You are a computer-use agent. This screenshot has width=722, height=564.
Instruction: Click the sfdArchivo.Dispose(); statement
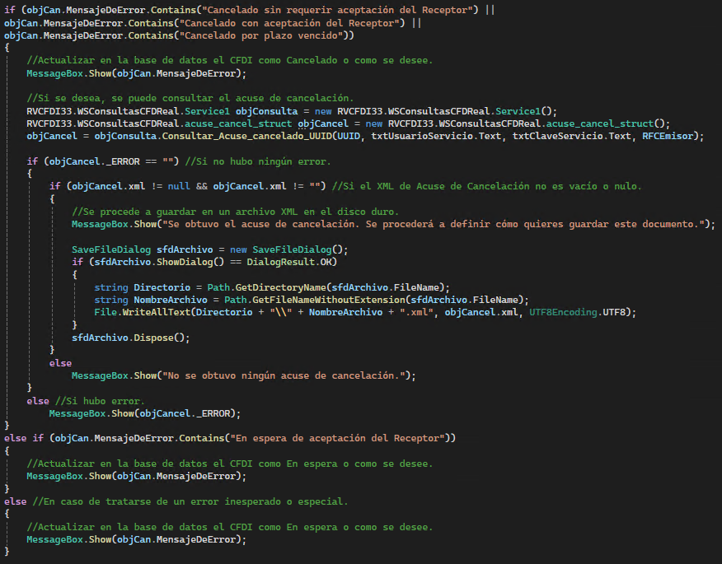click(131, 338)
